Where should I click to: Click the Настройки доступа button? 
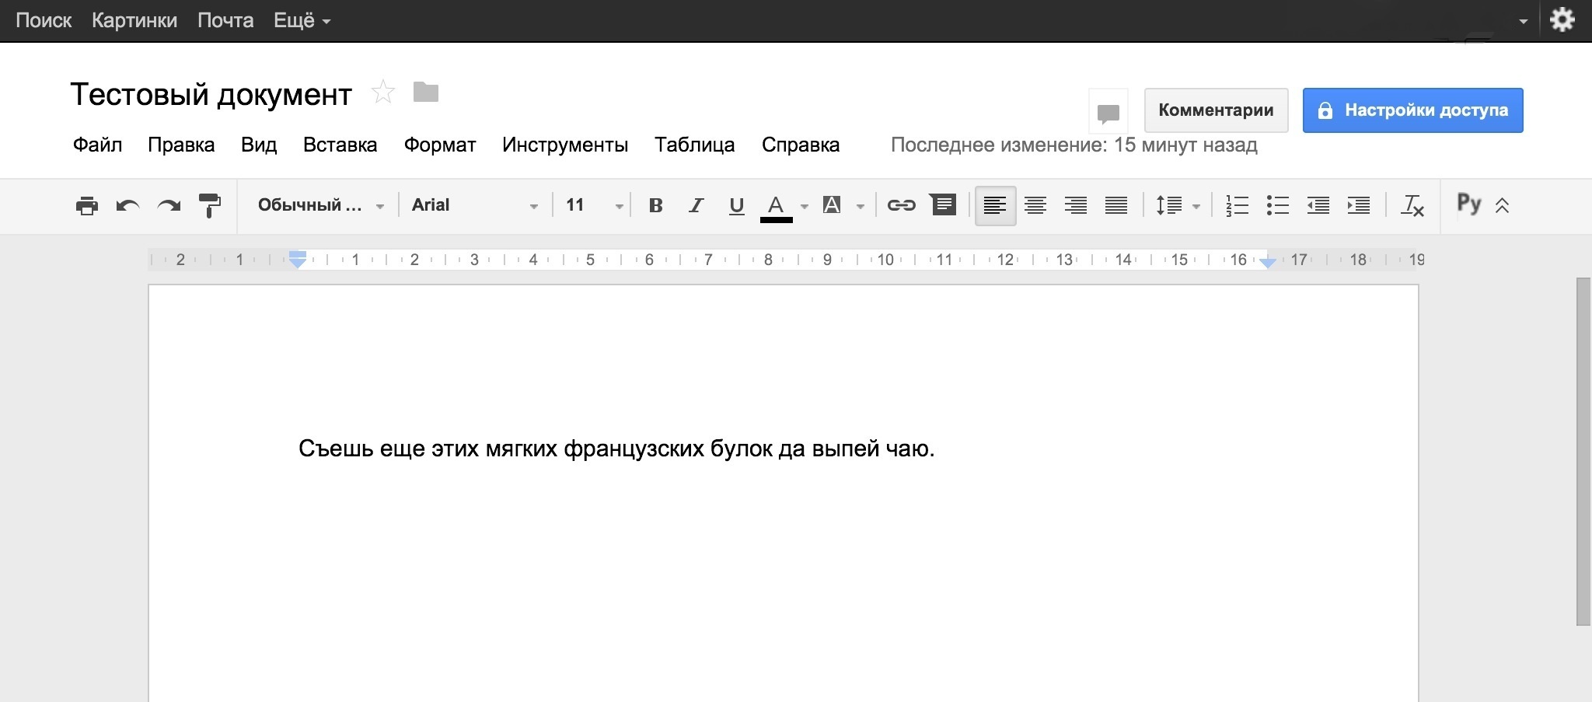pos(1412,110)
